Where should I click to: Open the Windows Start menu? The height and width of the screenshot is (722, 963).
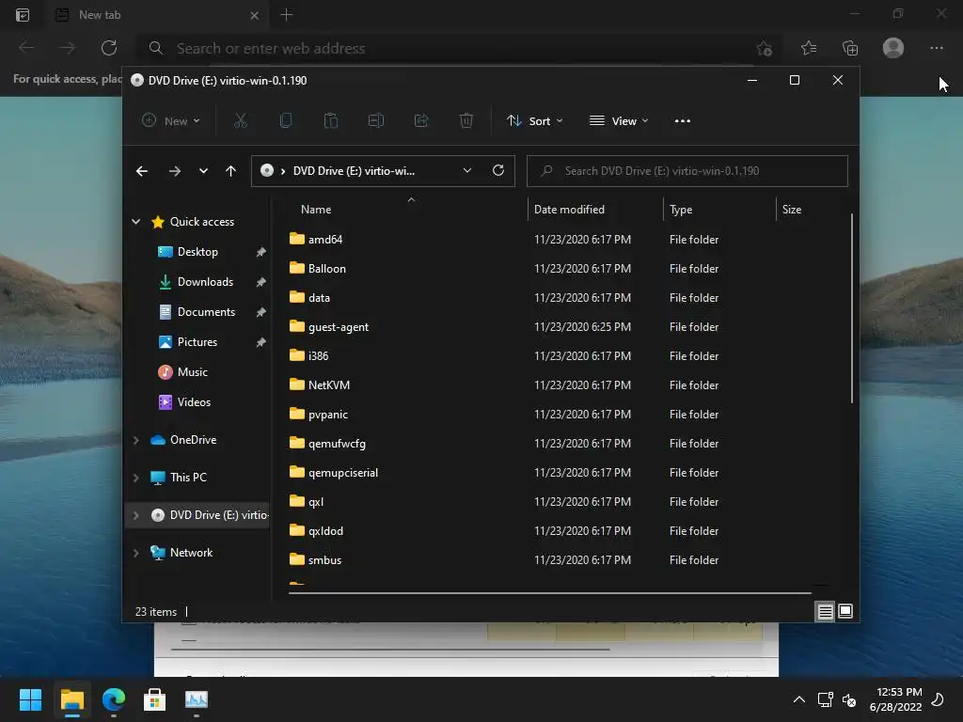30,699
